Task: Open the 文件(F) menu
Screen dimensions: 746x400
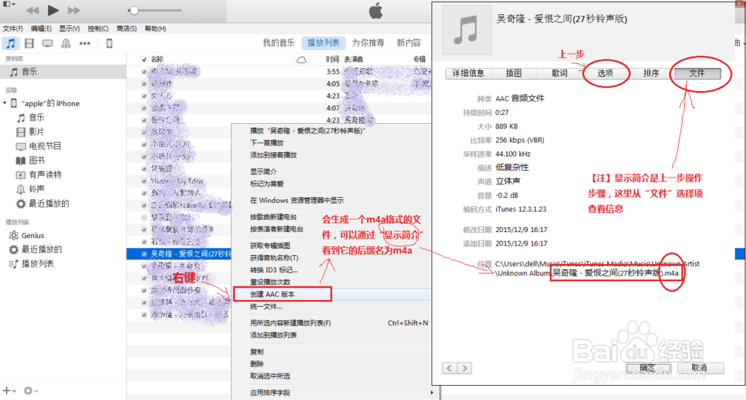Action: [13, 28]
